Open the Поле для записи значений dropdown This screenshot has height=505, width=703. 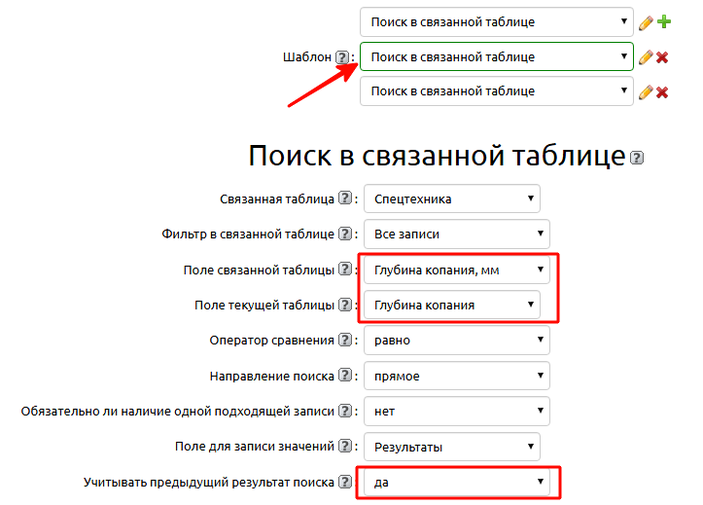(x=452, y=447)
